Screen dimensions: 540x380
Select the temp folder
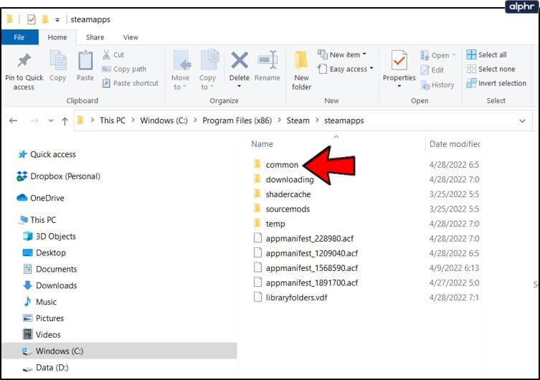click(270, 224)
